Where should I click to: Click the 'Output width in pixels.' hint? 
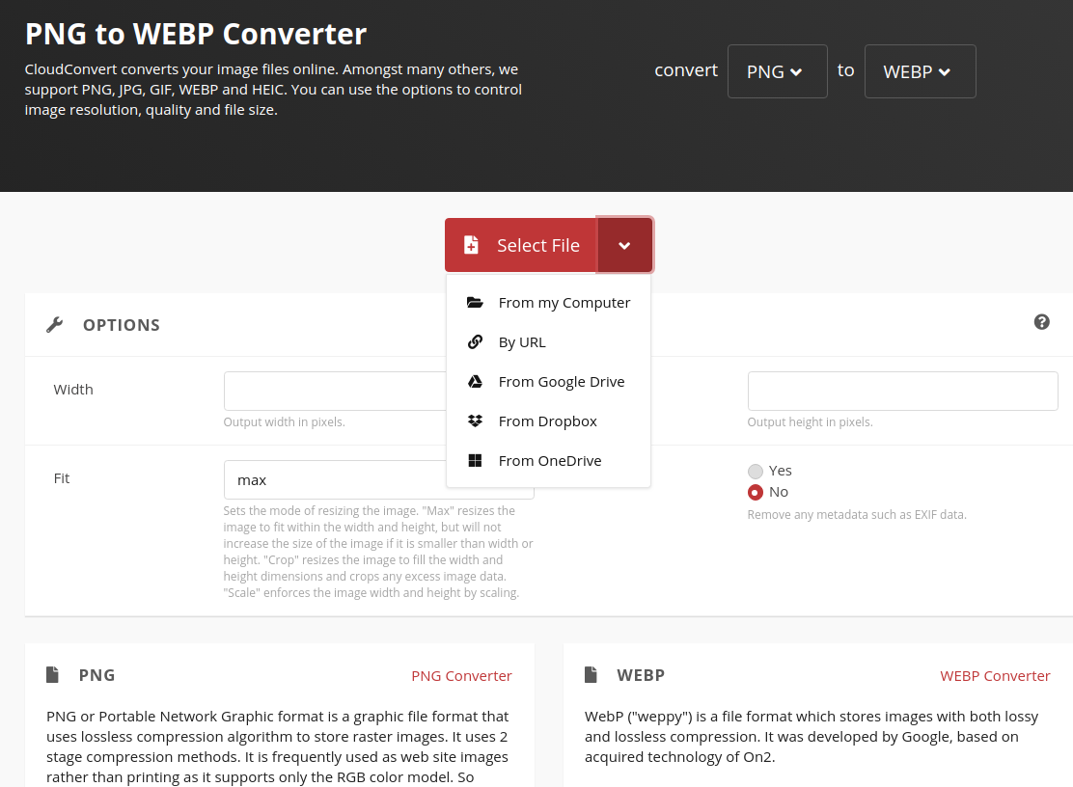pyautogui.click(x=284, y=422)
